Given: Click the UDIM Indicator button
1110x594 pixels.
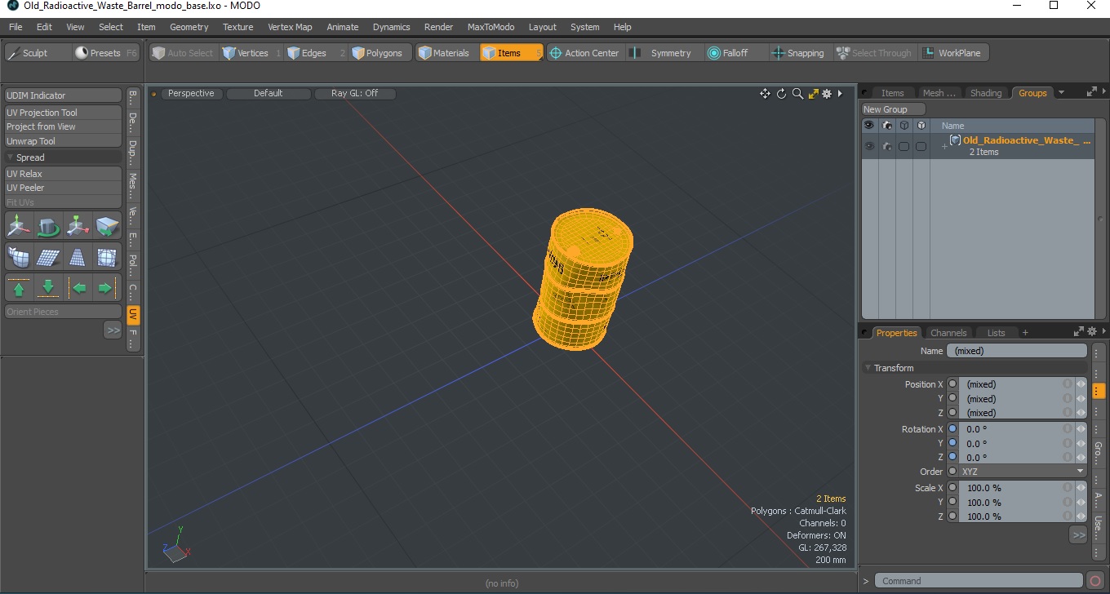Looking at the screenshot, I should tap(64, 95).
